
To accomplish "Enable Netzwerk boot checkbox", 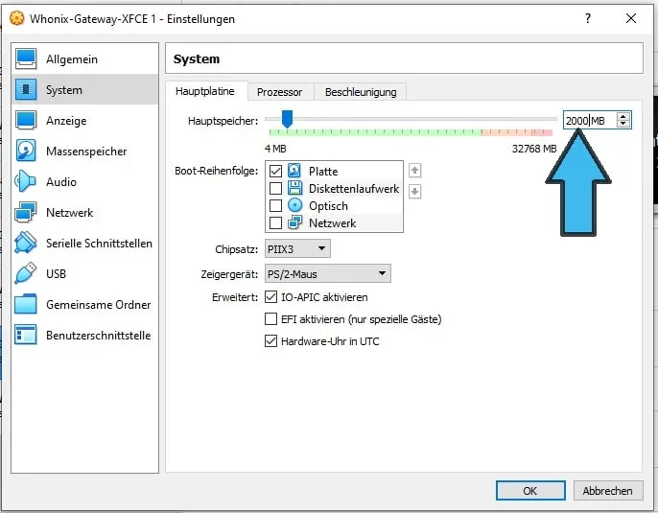I will (x=275, y=222).
